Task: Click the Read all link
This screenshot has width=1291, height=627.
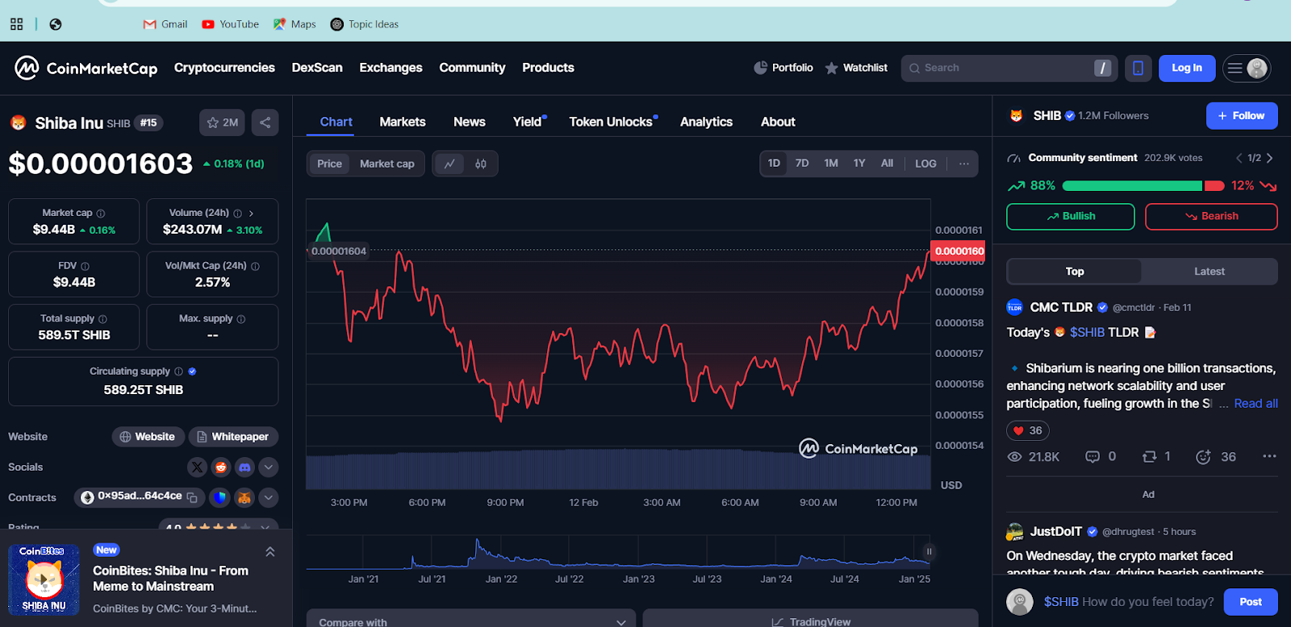Action: [1255, 404]
